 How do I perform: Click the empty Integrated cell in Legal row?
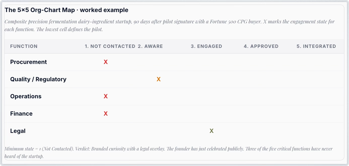[x=318, y=131]
